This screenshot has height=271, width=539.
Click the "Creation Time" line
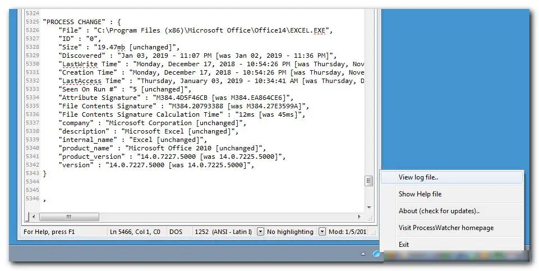[211, 72]
